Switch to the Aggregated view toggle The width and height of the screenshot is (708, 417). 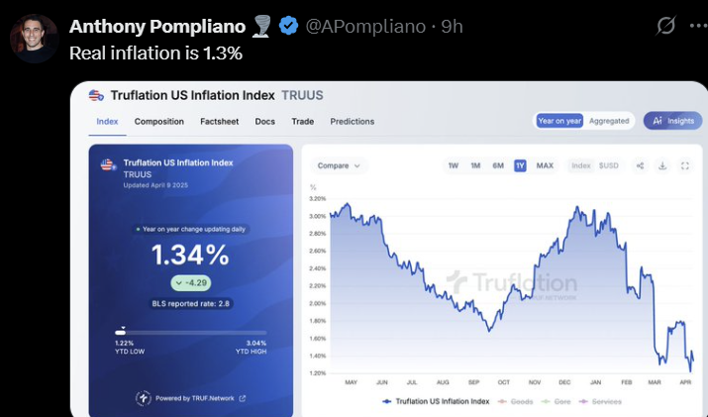point(609,121)
